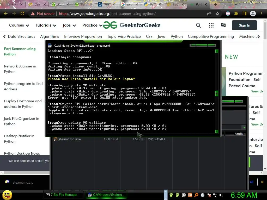Open a new browser tab
Screen dimensions: 267x200
[x=215, y=4]
